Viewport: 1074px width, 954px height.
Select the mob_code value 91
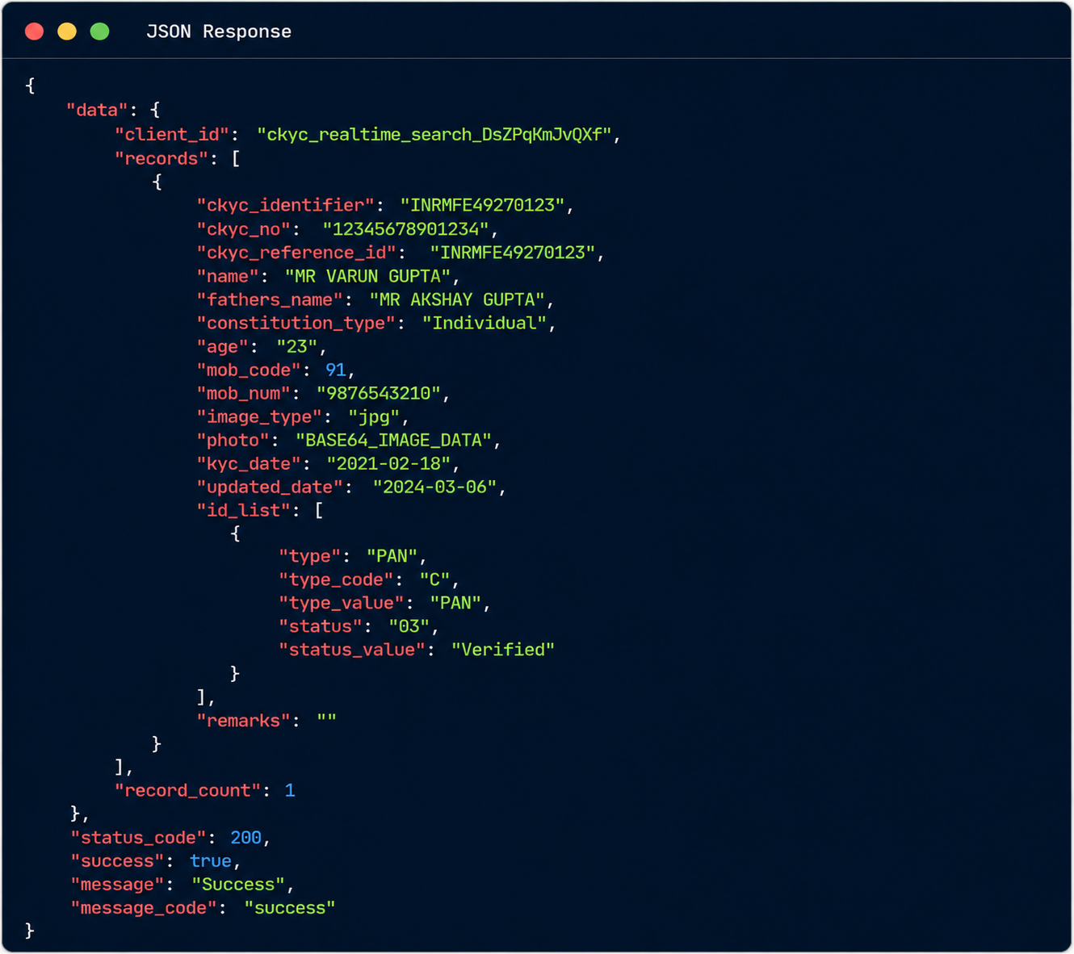(336, 370)
